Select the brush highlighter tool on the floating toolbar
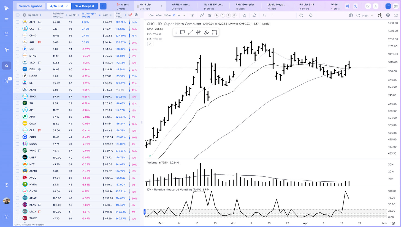This screenshot has height=227, width=401. [x=207, y=32]
